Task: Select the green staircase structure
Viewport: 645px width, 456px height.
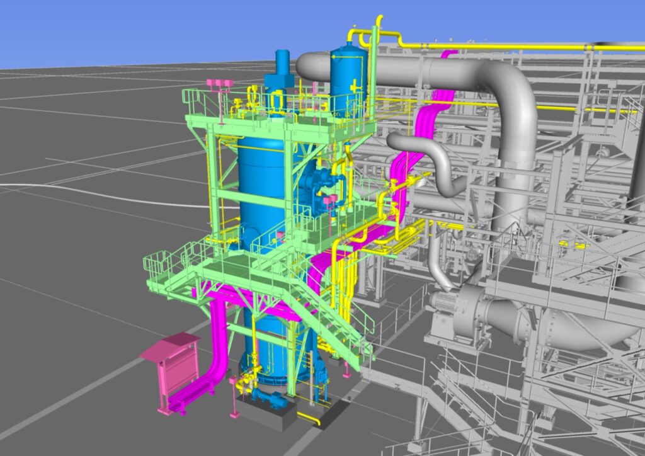Action: (328, 321)
